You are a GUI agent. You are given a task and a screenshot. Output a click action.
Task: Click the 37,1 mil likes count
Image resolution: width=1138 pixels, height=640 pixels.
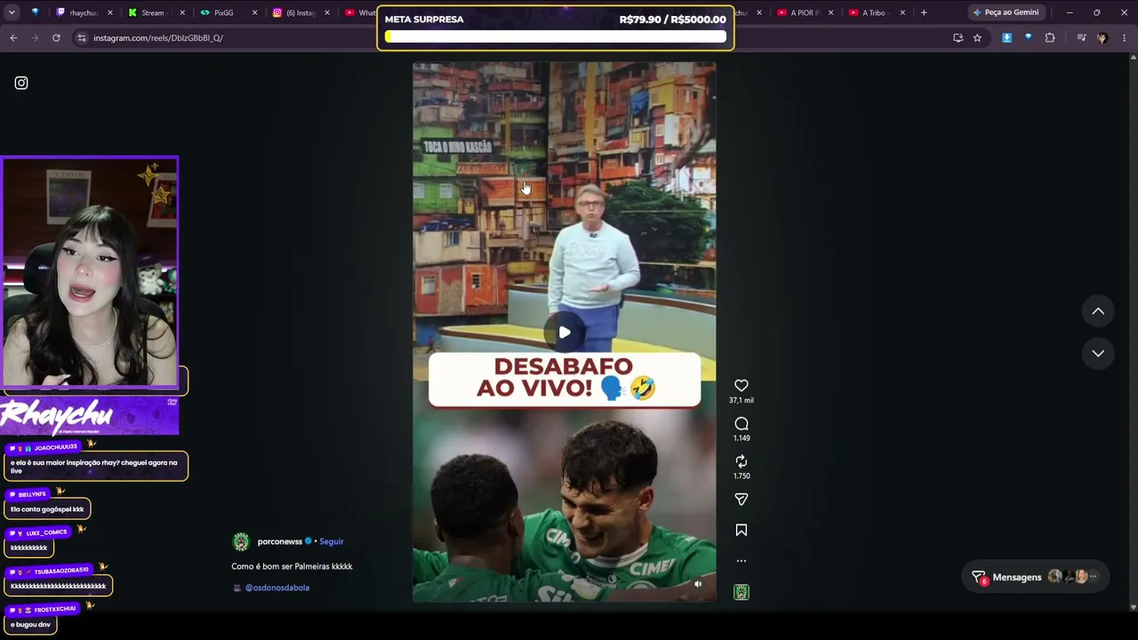coord(741,401)
